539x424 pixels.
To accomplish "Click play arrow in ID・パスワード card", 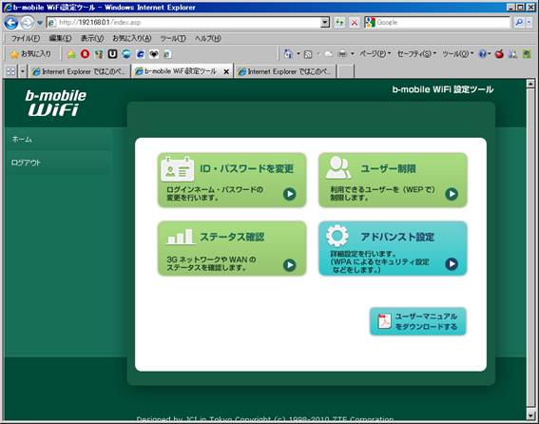I will tap(289, 194).
